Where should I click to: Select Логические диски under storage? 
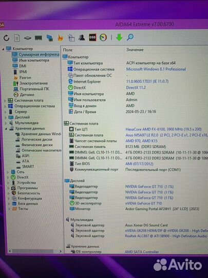pyautogui.click(x=37, y=140)
